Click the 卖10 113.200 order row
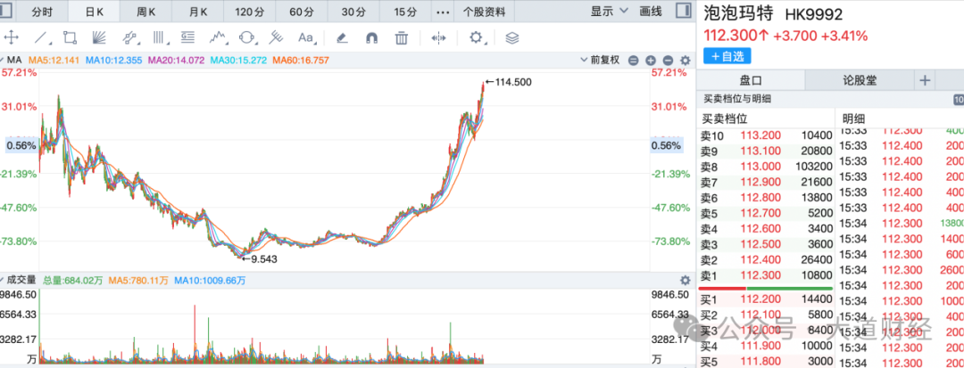 tap(766, 135)
